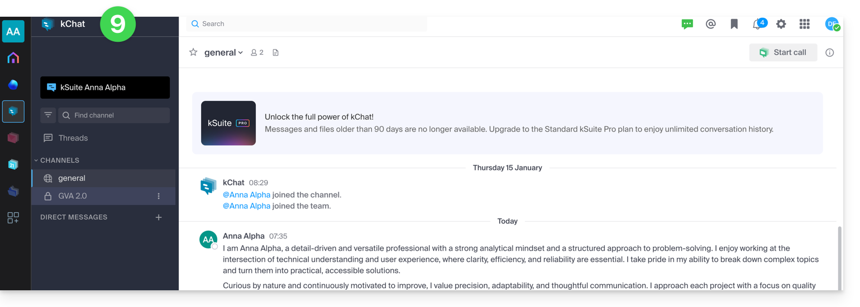860x307 pixels.
Task: Click the bookmark saved messages icon
Action: 734,24
